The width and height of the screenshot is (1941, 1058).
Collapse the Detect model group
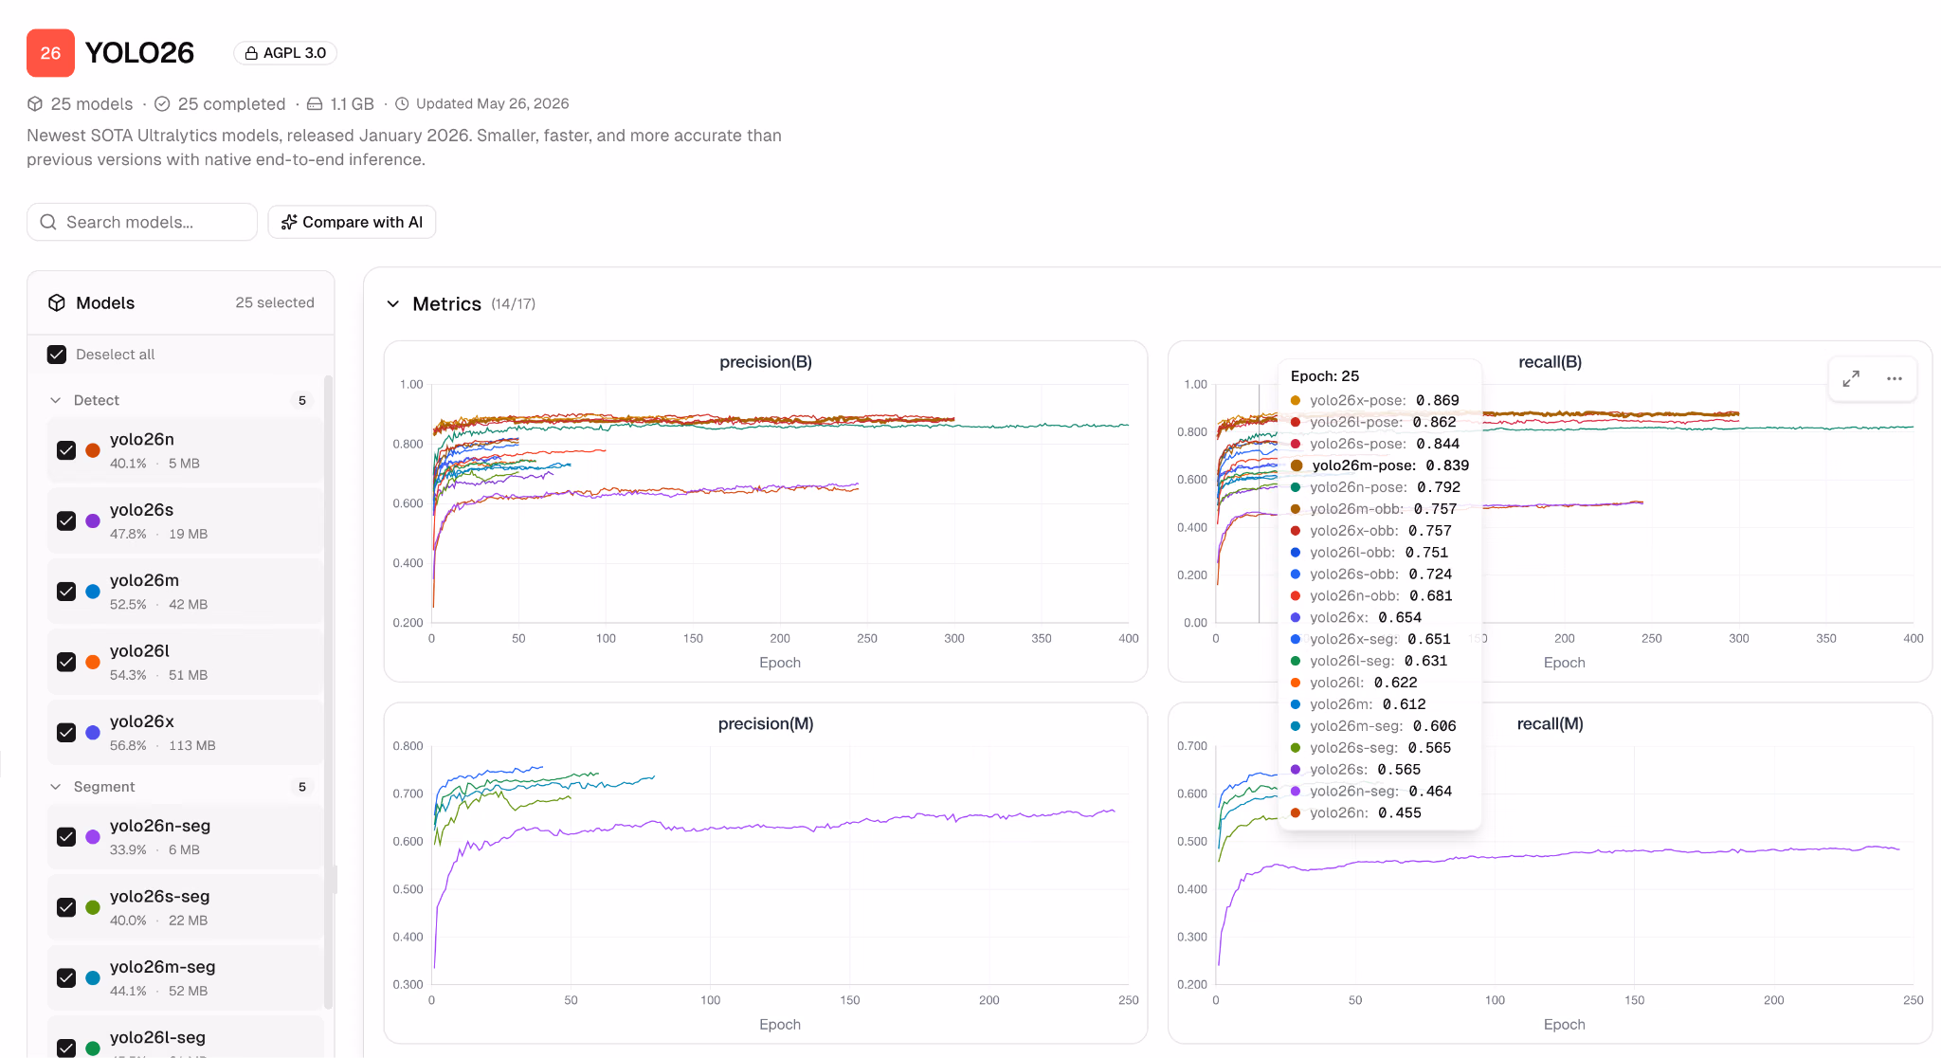(55, 400)
